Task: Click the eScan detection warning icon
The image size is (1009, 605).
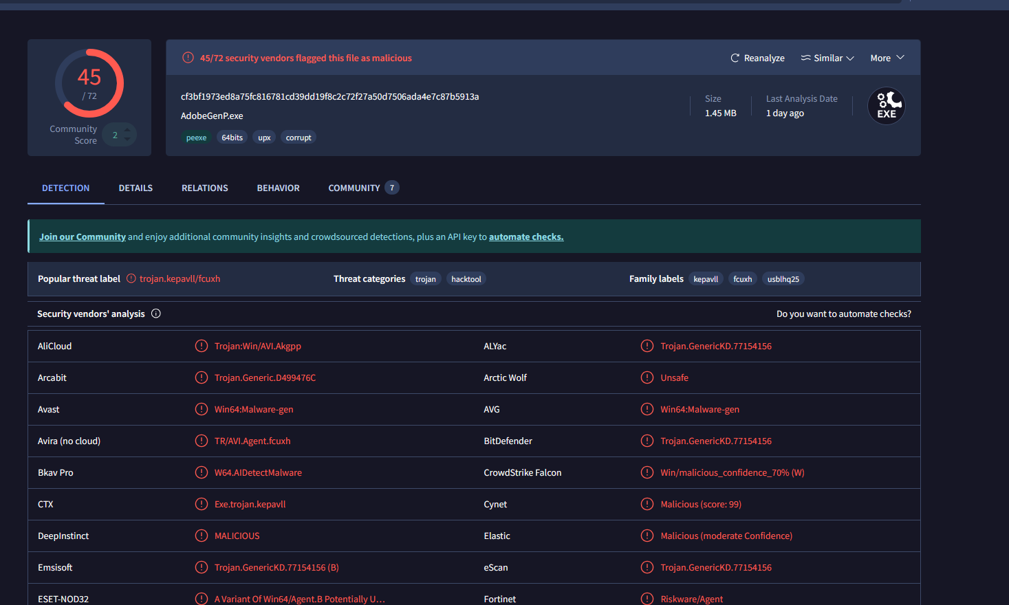Action: coord(647,567)
